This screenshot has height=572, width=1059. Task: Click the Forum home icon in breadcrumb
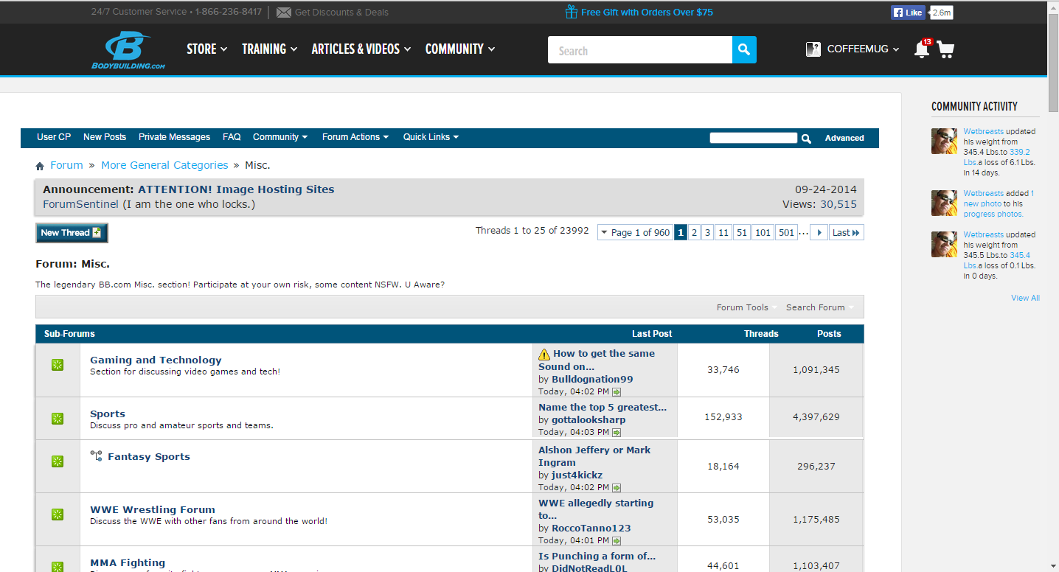[40, 166]
